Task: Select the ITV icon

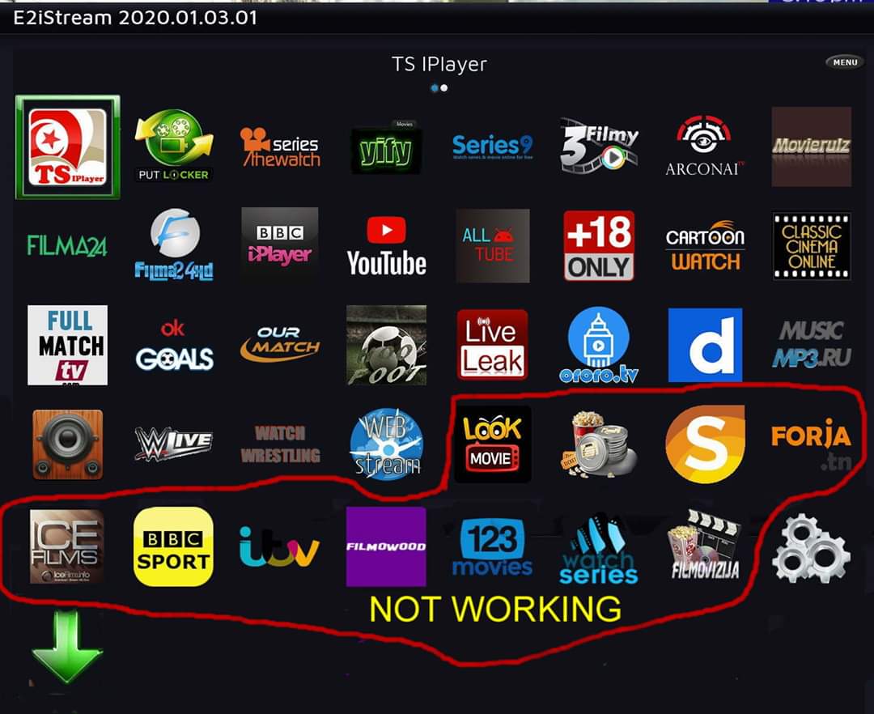Action: (x=279, y=546)
